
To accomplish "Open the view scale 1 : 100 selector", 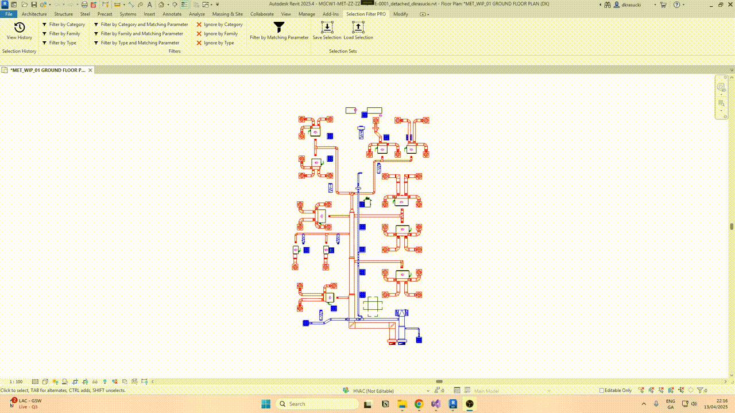I will click(16, 381).
